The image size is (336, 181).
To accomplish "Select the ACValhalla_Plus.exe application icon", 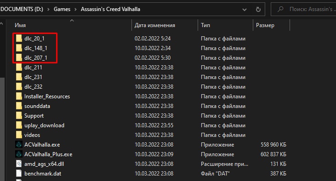I will (19, 154).
